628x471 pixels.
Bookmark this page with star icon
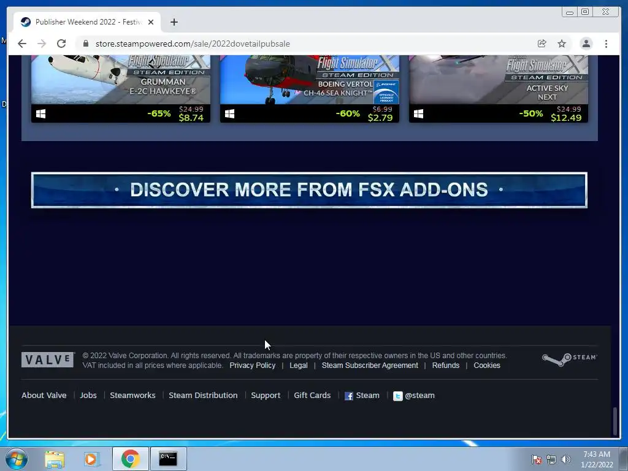pyautogui.click(x=562, y=44)
